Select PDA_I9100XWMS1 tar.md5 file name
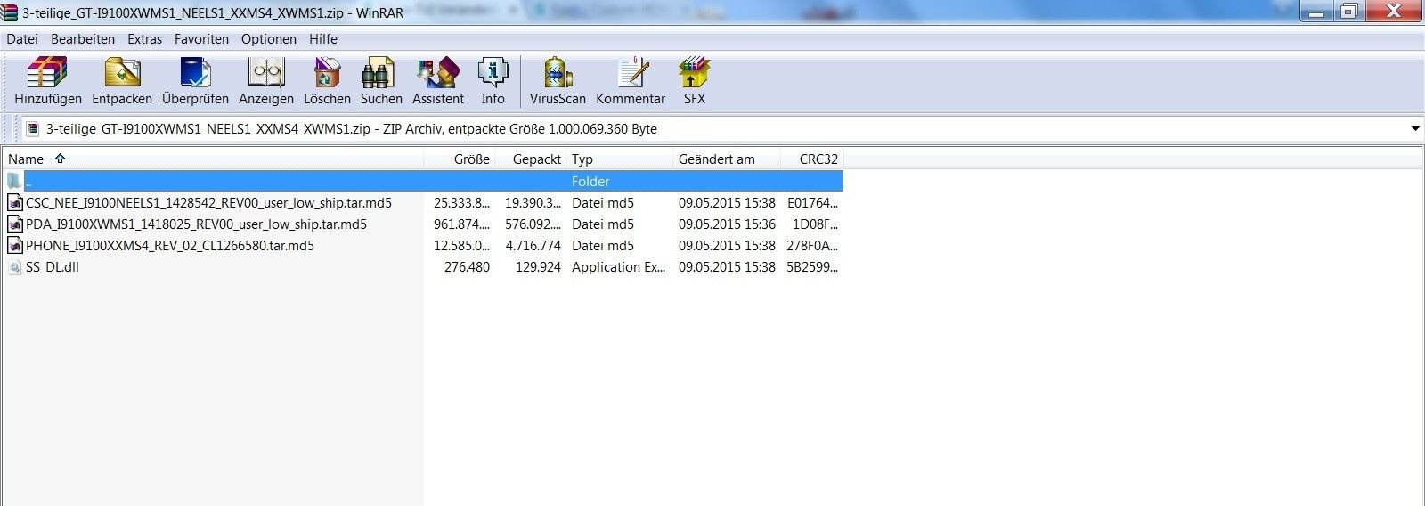1425x506 pixels. tap(196, 224)
